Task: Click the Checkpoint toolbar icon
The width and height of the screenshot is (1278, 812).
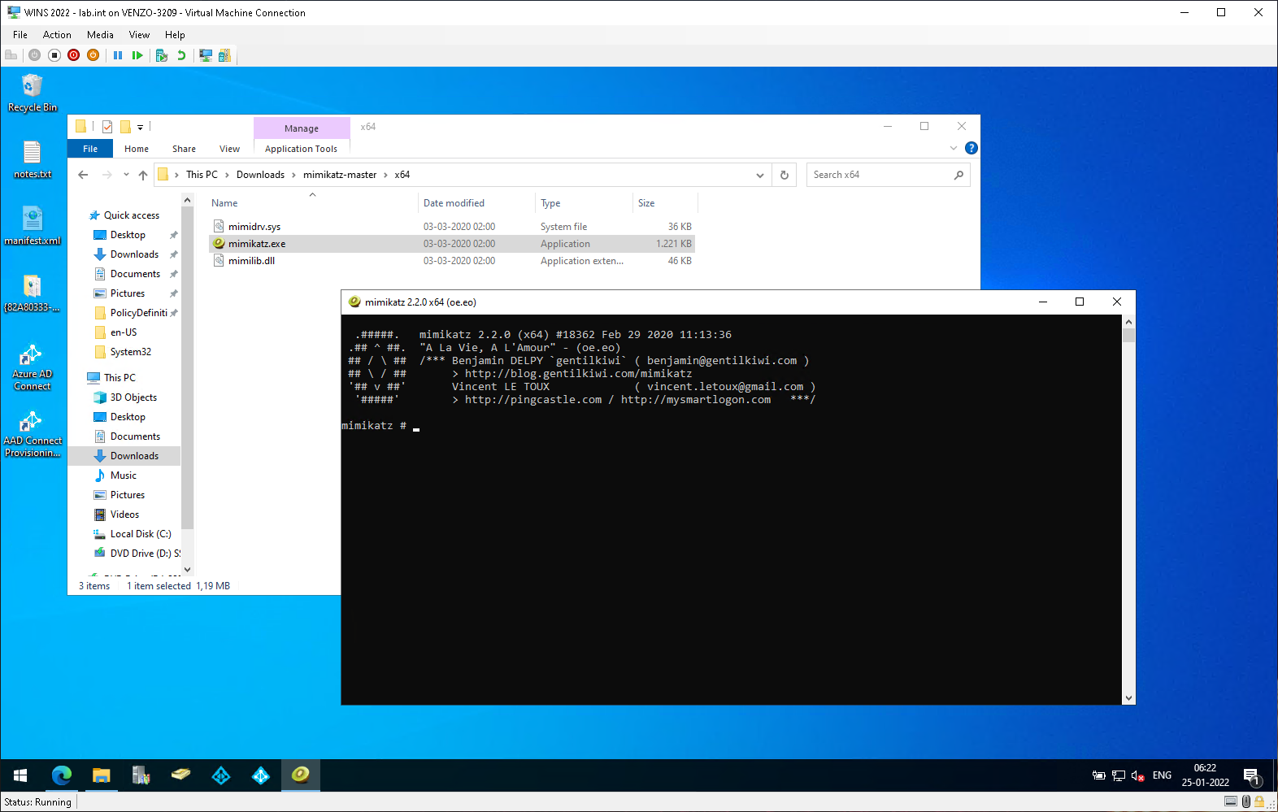Action: 162,55
